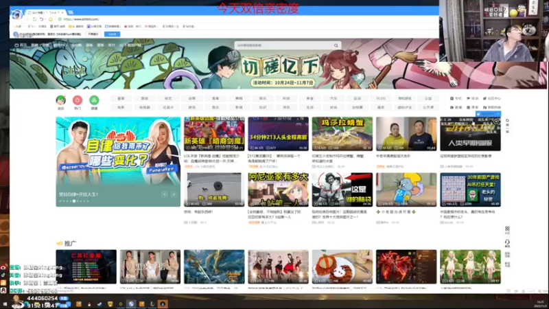Image resolution: width=549 pixels, height=309 pixels.
Task: Go to the browser home icon
Action: (x=50, y=19)
